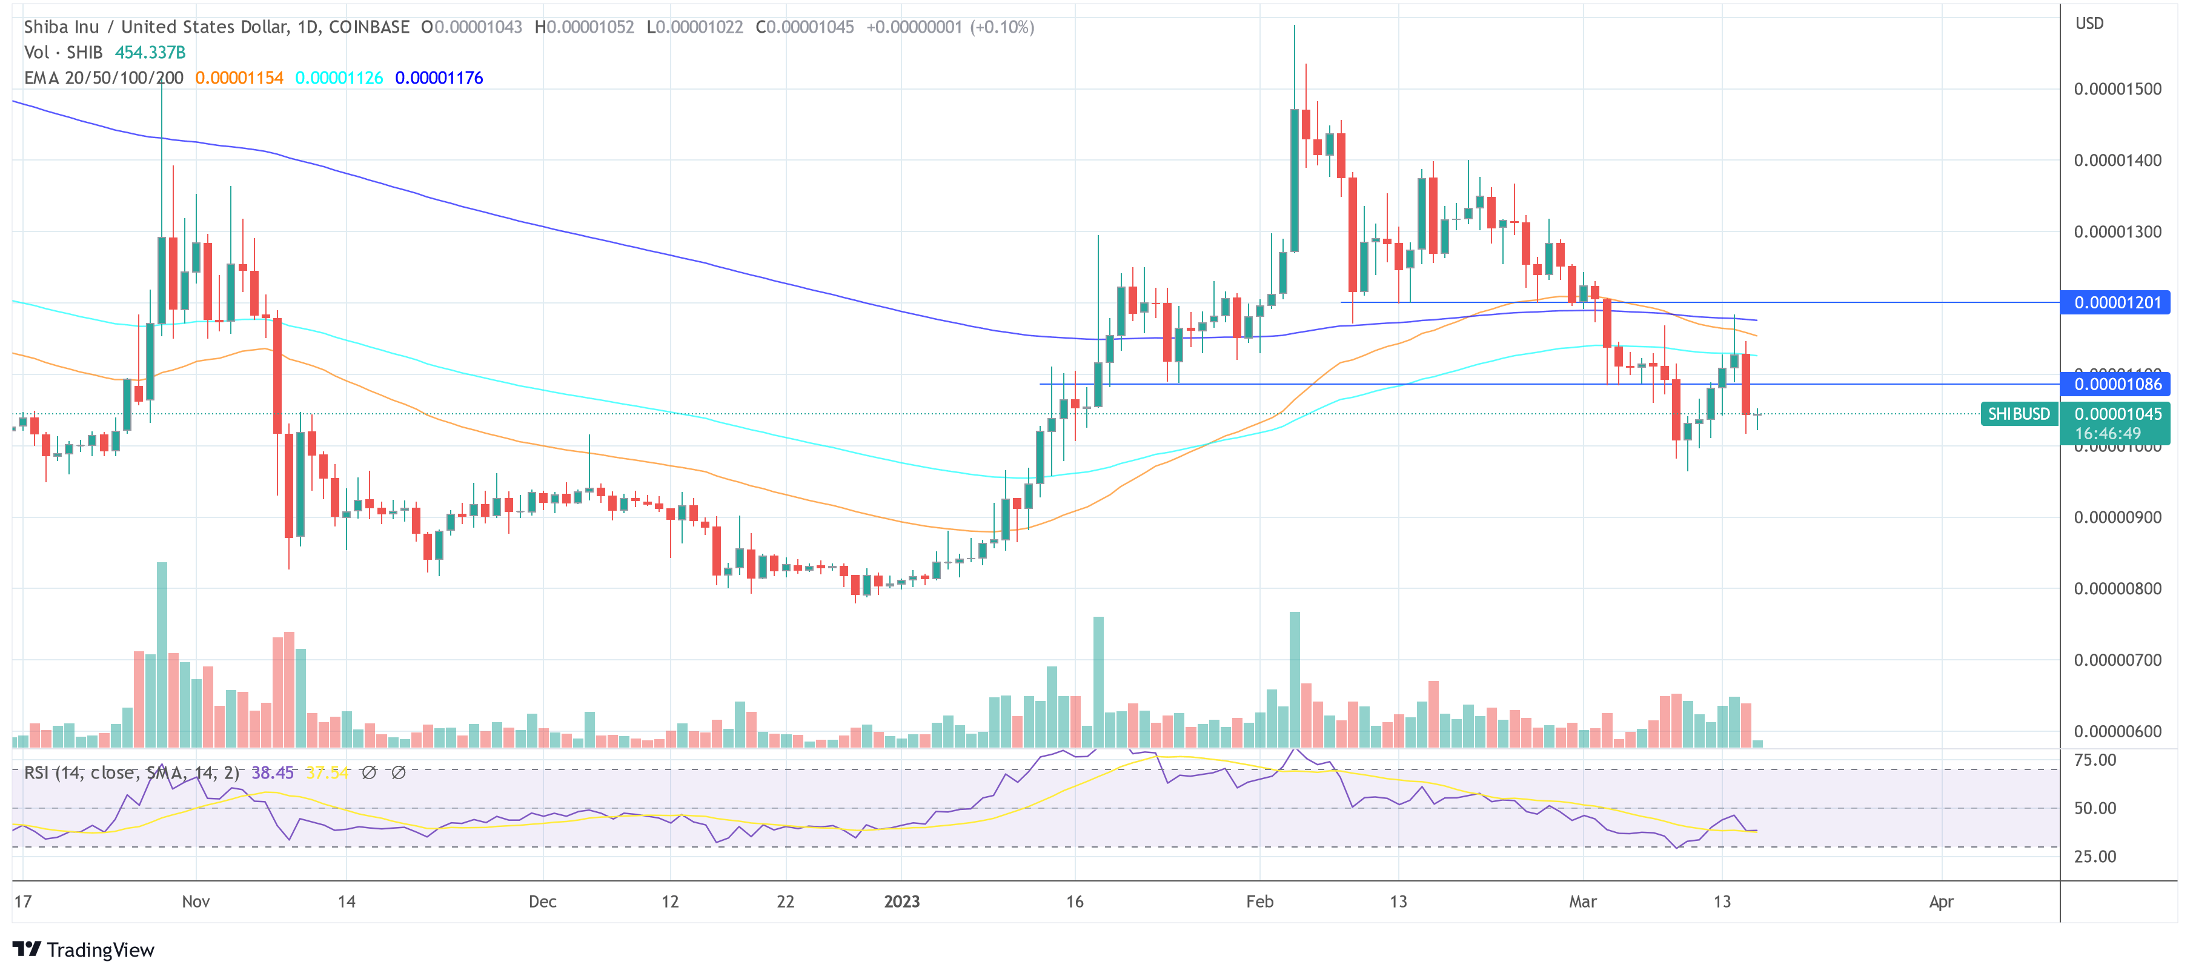Click the 0.00001201 horizontal line price label
The image size is (2193, 976).
tap(2117, 302)
